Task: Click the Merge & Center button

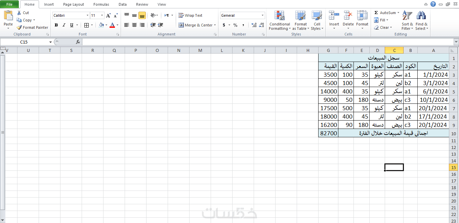Action: pyautogui.click(x=195, y=25)
